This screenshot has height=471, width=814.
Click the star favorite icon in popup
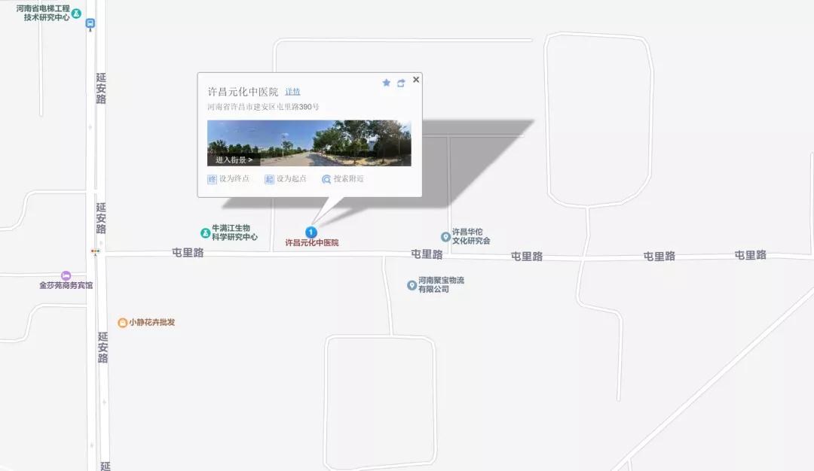point(386,83)
